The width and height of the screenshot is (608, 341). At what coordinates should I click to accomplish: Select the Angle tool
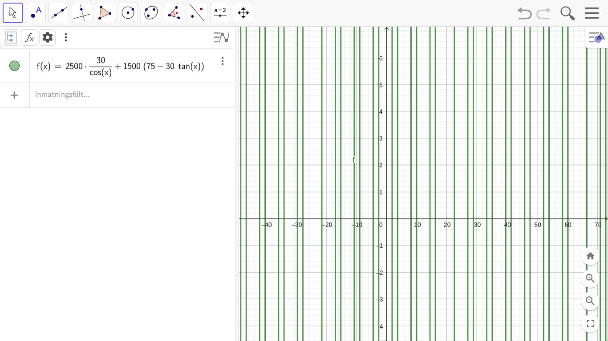click(174, 13)
